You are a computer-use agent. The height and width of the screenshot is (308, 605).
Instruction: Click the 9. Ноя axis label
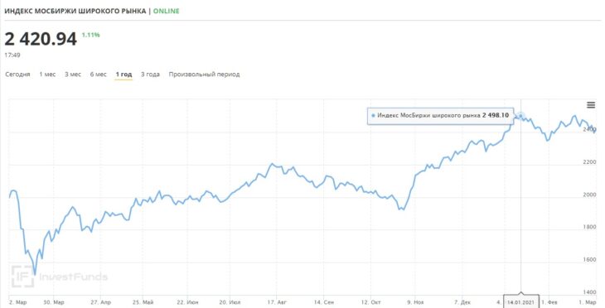coord(415,302)
